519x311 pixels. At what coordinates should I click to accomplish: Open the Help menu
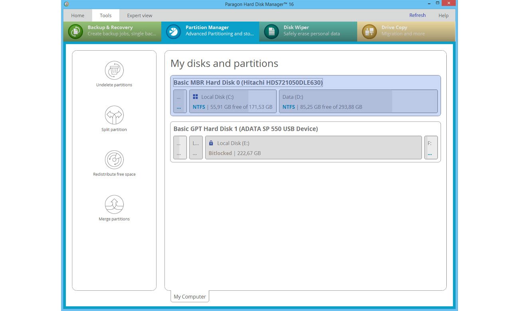(x=444, y=16)
